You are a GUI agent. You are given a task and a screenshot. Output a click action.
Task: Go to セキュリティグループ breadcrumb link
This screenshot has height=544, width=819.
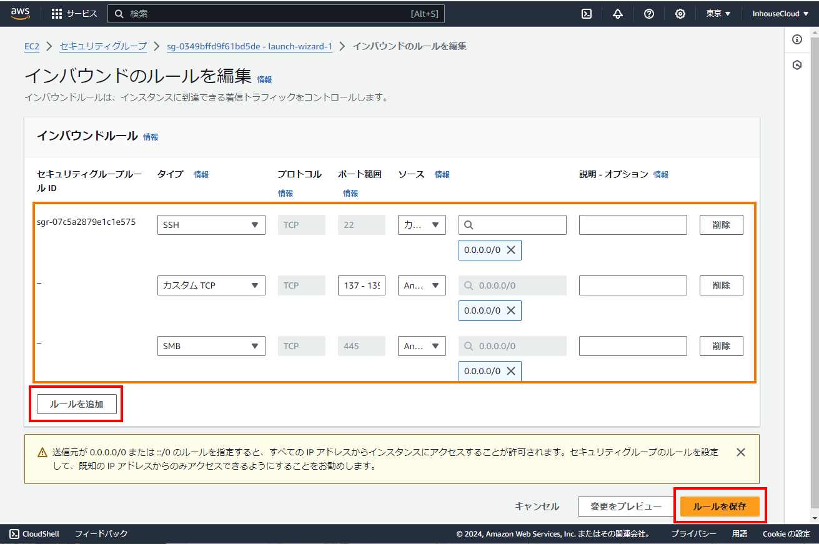click(x=103, y=46)
